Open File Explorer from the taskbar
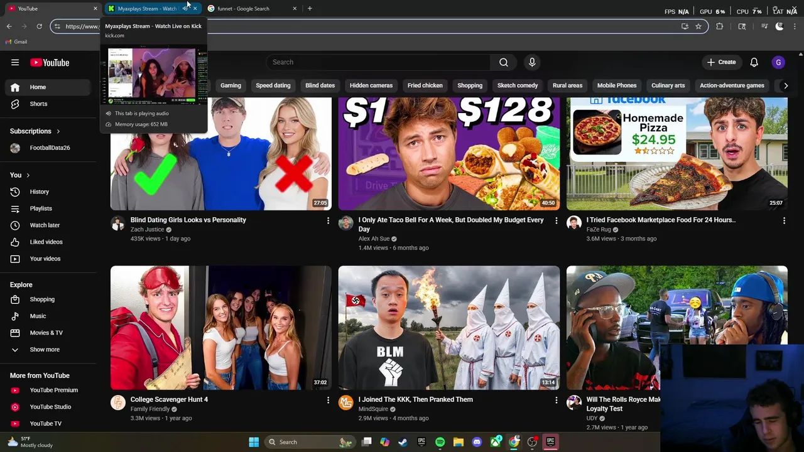804x452 pixels. click(459, 442)
